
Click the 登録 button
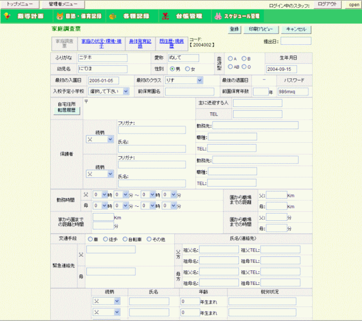click(234, 29)
